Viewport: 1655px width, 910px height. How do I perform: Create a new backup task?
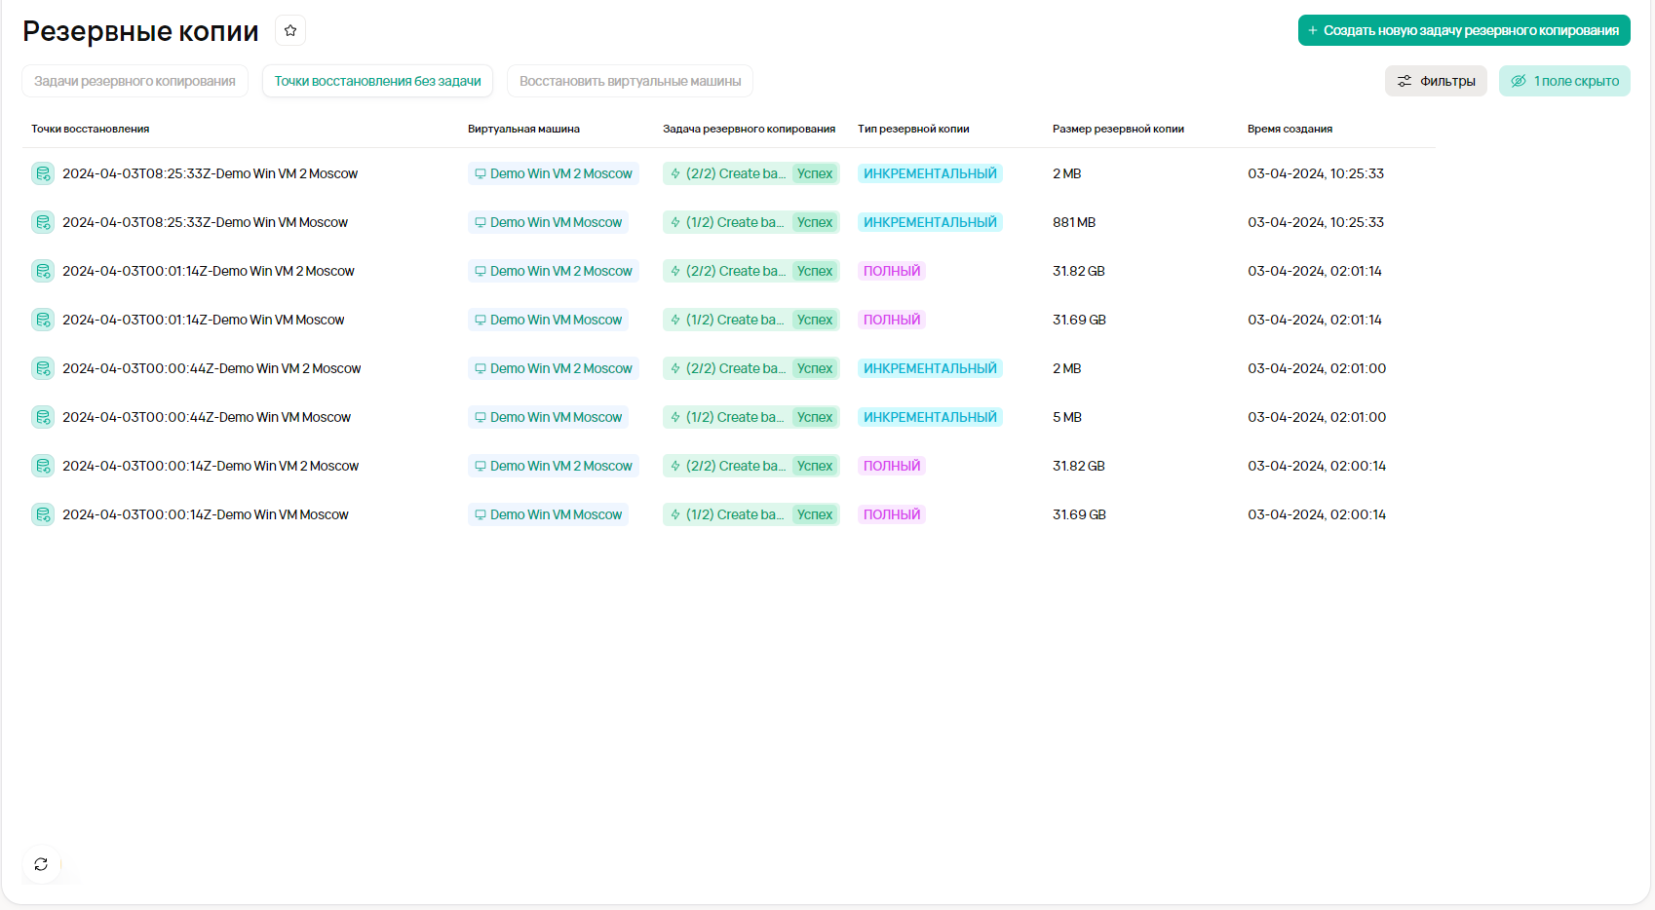pyautogui.click(x=1463, y=30)
